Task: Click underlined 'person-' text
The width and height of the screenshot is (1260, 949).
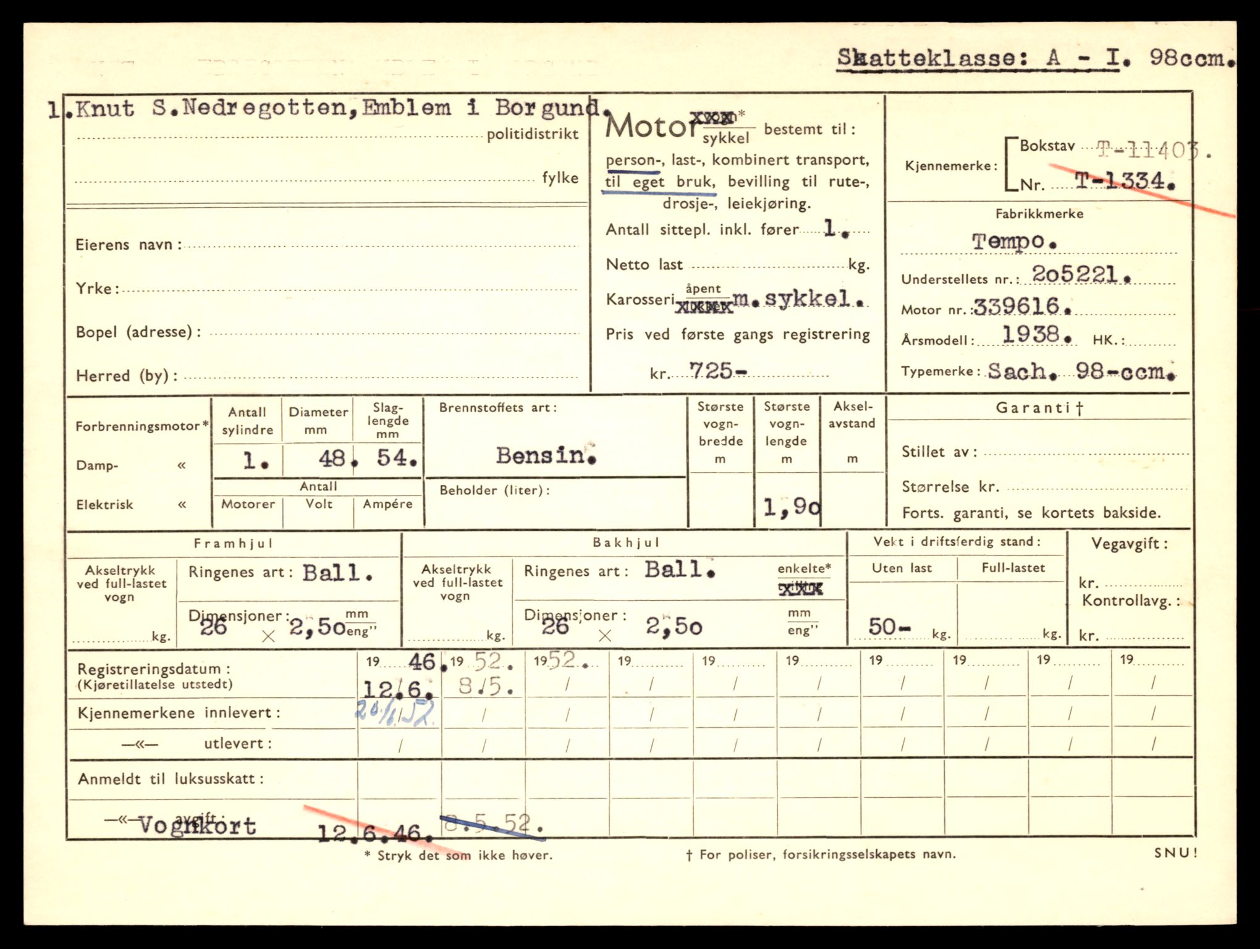Action: tap(633, 161)
